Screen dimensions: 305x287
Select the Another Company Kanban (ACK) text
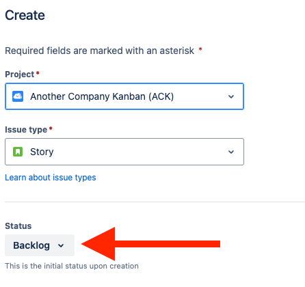pyautogui.click(x=102, y=96)
